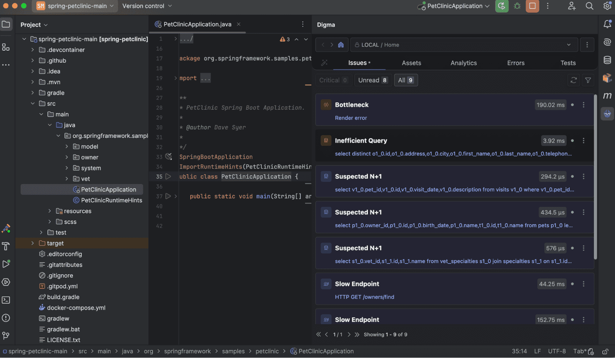Click the LF line separator in status bar

pos(537,351)
